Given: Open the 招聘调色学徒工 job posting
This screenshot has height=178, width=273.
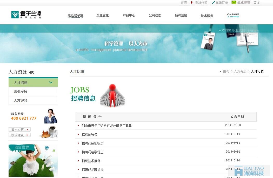Looking at the screenshot, I should (x=92, y=152).
